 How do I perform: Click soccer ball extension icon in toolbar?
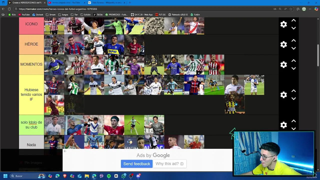point(304,9)
